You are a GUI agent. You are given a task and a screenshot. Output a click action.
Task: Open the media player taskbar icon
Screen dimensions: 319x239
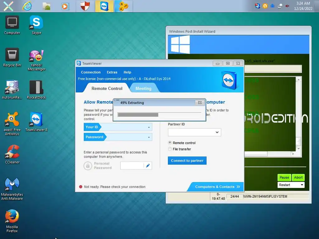tap(65, 6)
